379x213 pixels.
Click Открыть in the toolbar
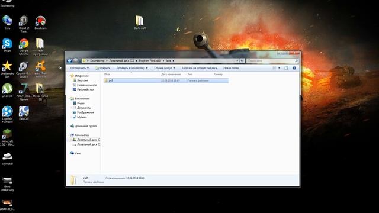102,68
